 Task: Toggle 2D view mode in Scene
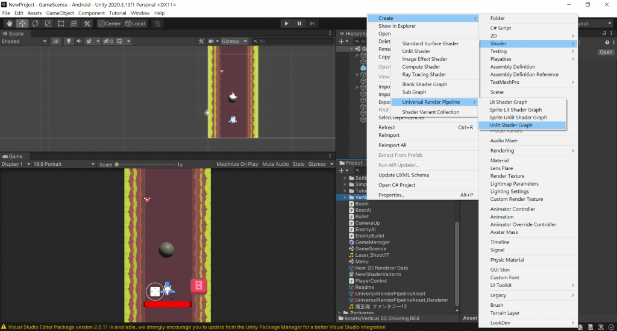55,42
